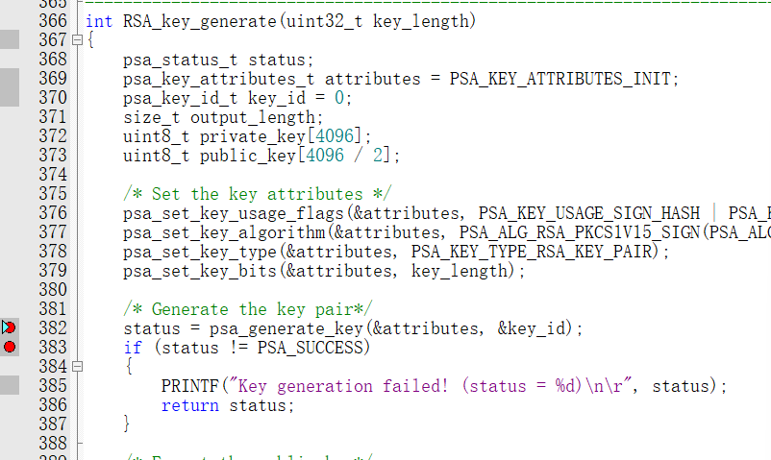Click 'PRINTF' on line 385
Image resolution: width=771 pixels, height=460 pixels.
(x=189, y=385)
